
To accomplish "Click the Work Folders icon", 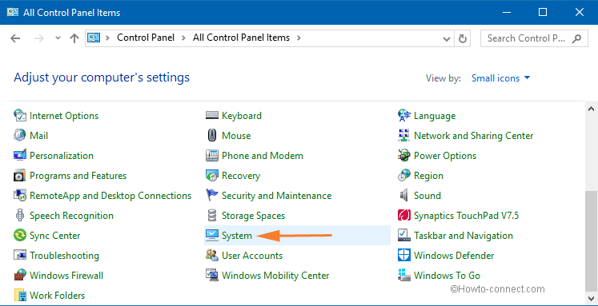I will point(19,296).
